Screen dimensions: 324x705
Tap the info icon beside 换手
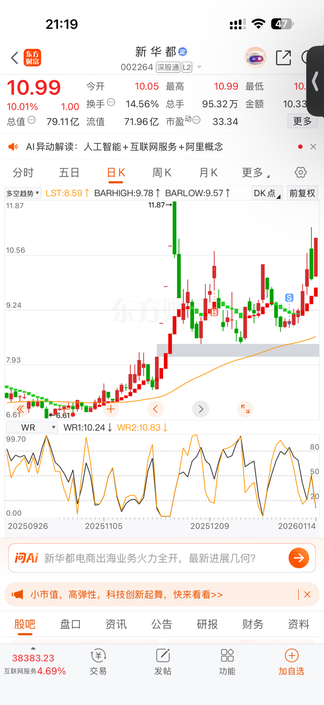click(x=111, y=102)
